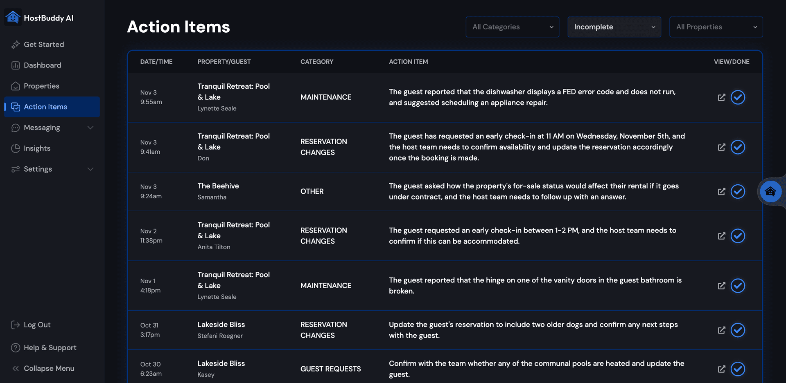Click the Log Out link
Screen dimensions: 786x383
(37, 325)
